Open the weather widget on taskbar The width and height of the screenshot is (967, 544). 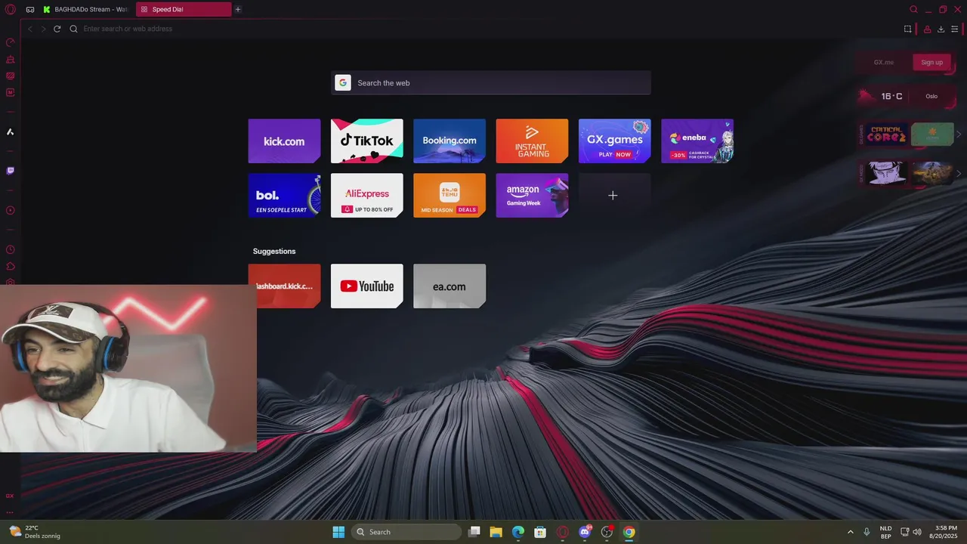pos(35,532)
